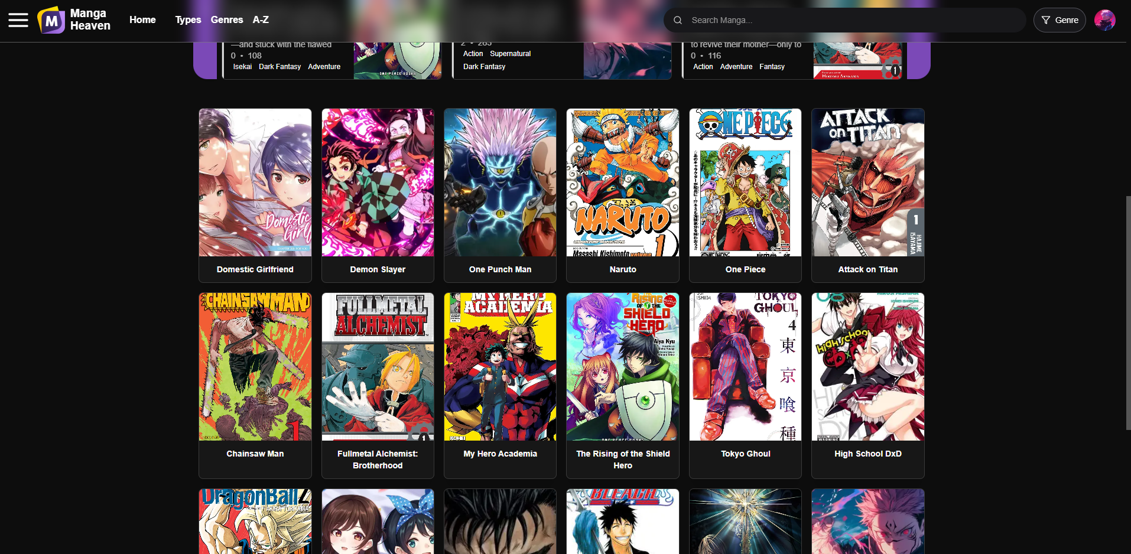
Task: Click The Rising of the Shield Hero title
Action: (x=623, y=460)
